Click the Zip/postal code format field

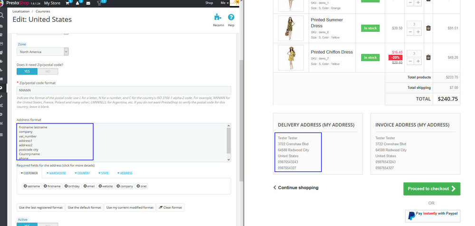click(123, 90)
